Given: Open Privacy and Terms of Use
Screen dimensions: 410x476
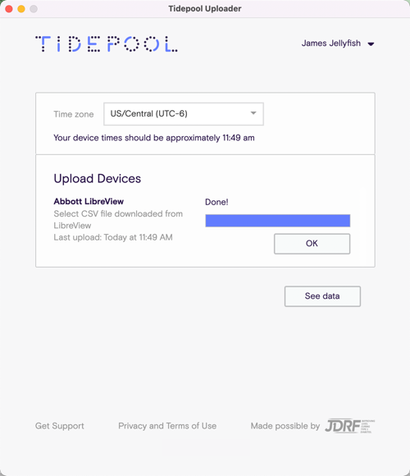Looking at the screenshot, I should coord(167,426).
